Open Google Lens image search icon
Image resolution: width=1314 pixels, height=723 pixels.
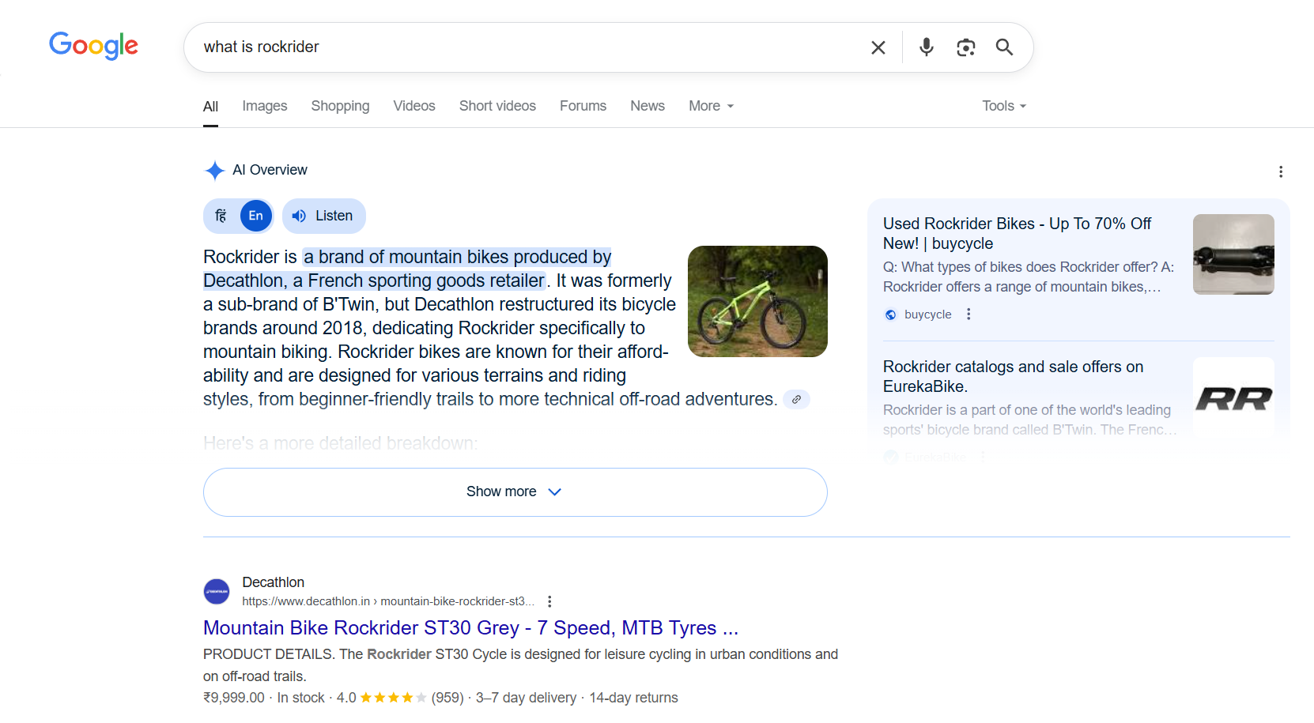(x=965, y=47)
